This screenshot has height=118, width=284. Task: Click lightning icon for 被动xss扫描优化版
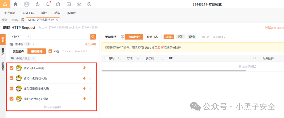coord(84,78)
